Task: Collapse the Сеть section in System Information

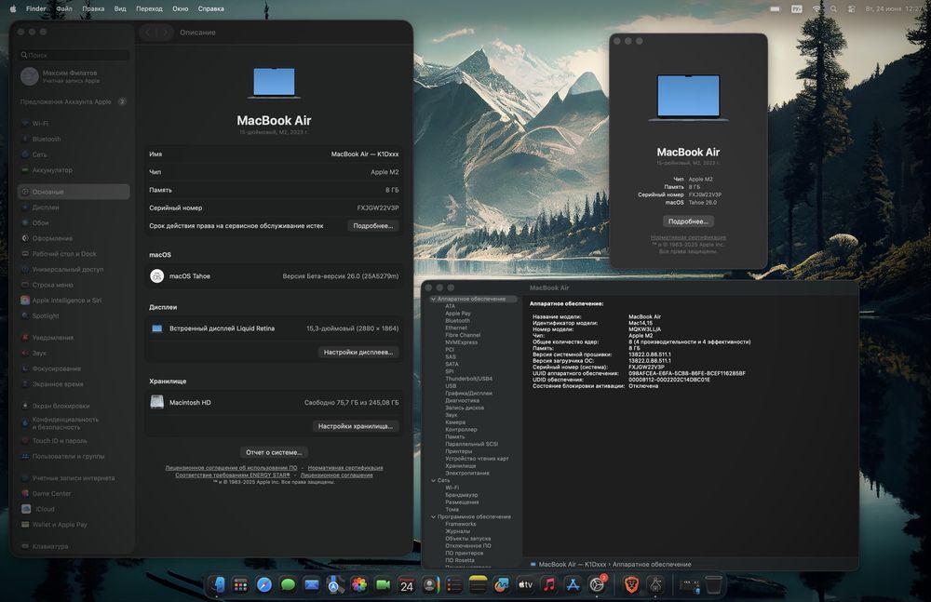Action: [x=434, y=480]
